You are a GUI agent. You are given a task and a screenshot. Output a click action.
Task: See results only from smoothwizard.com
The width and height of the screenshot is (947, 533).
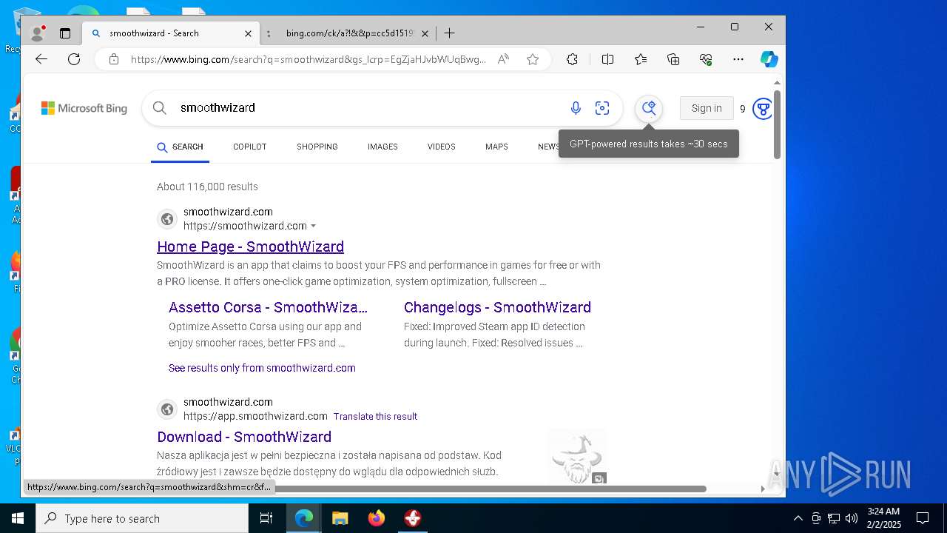(262, 368)
